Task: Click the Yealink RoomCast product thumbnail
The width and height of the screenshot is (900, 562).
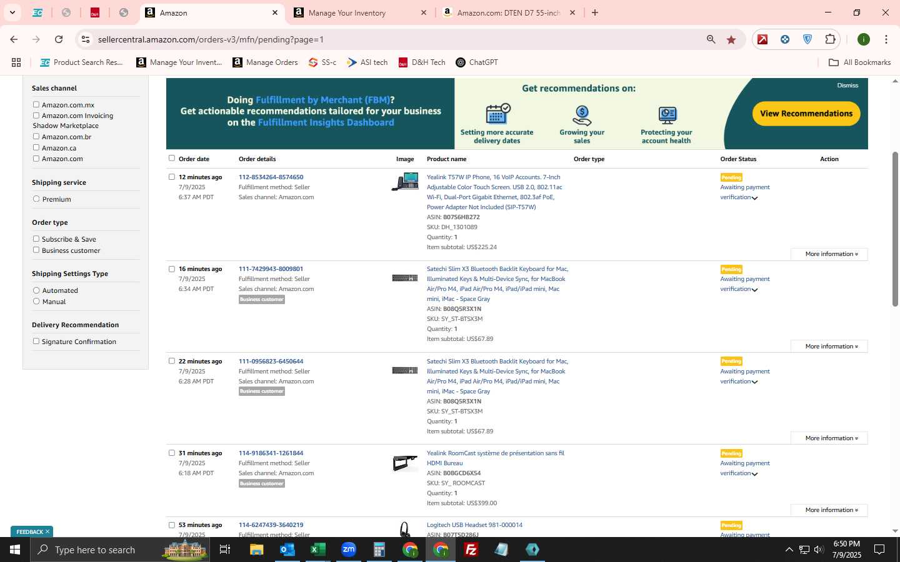Action: click(x=405, y=463)
